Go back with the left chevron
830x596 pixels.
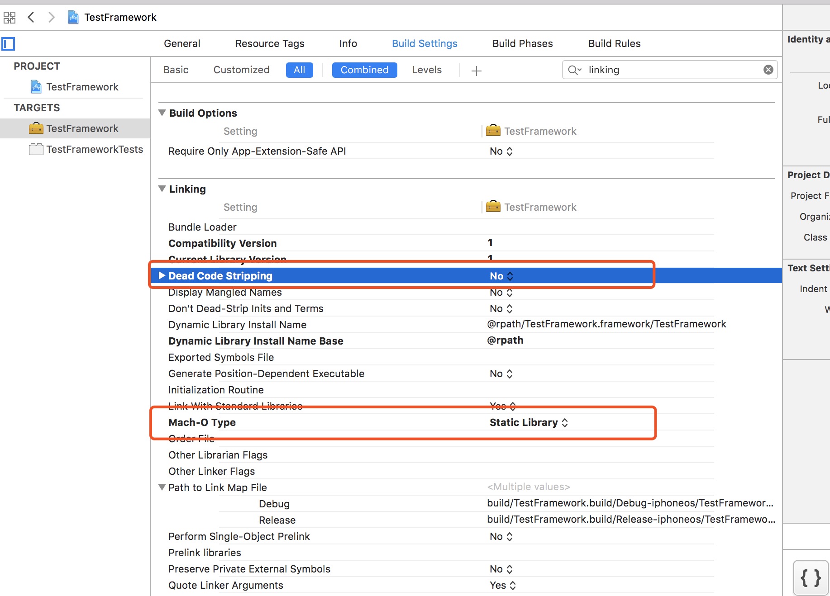pos(31,17)
